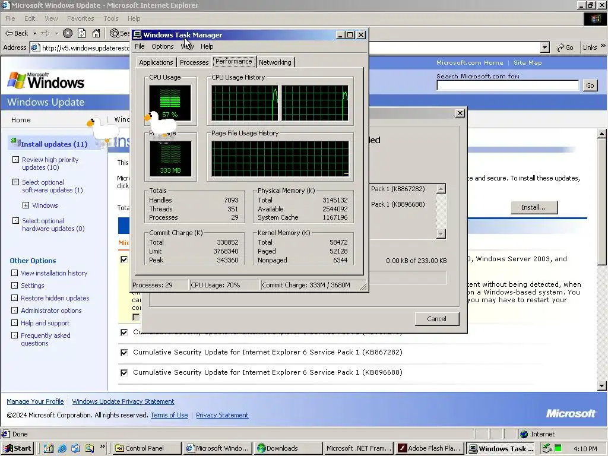
Task: Open the Start menu
Action: pyautogui.click(x=17, y=448)
